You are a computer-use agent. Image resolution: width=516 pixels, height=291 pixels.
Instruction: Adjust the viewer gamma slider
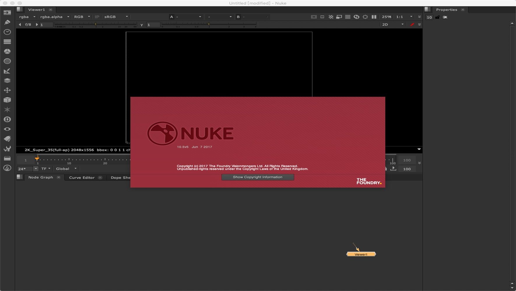click(x=209, y=25)
